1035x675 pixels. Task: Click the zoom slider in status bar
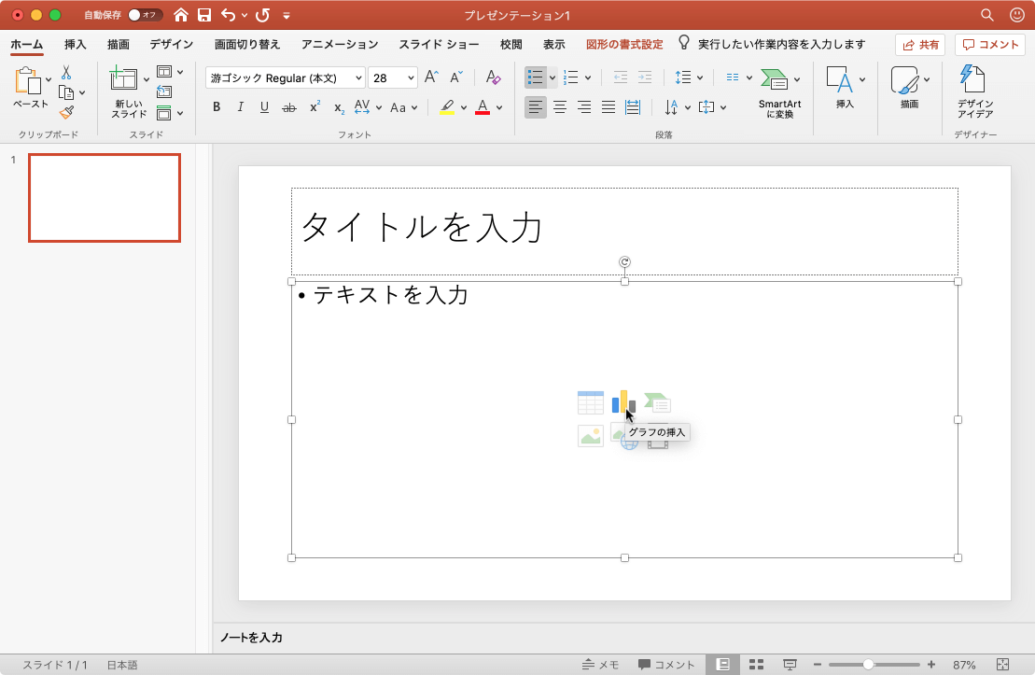[868, 665]
